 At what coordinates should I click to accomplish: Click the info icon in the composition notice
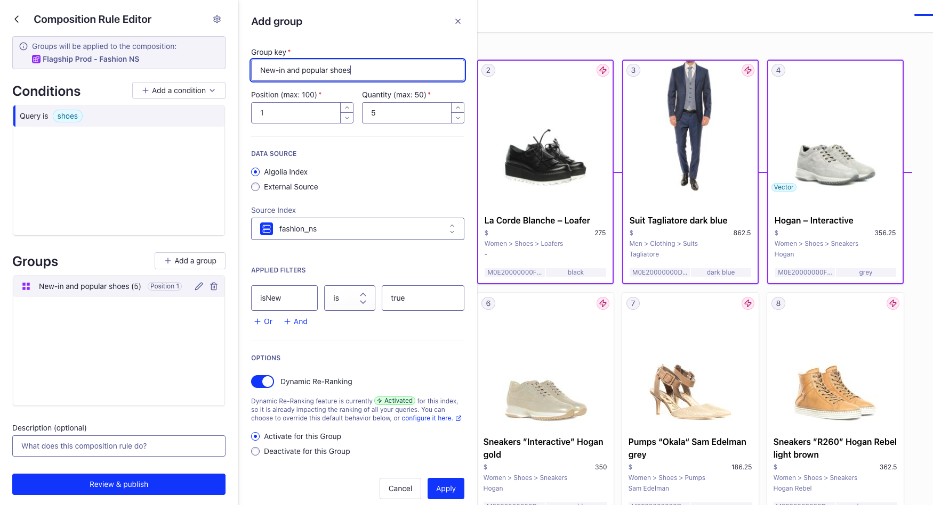tap(23, 46)
